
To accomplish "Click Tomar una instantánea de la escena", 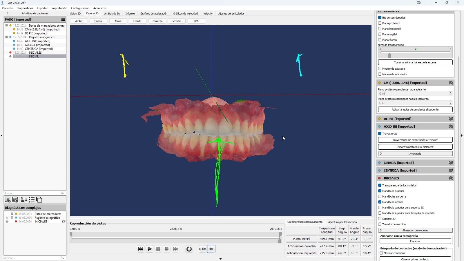I will (x=415, y=62).
